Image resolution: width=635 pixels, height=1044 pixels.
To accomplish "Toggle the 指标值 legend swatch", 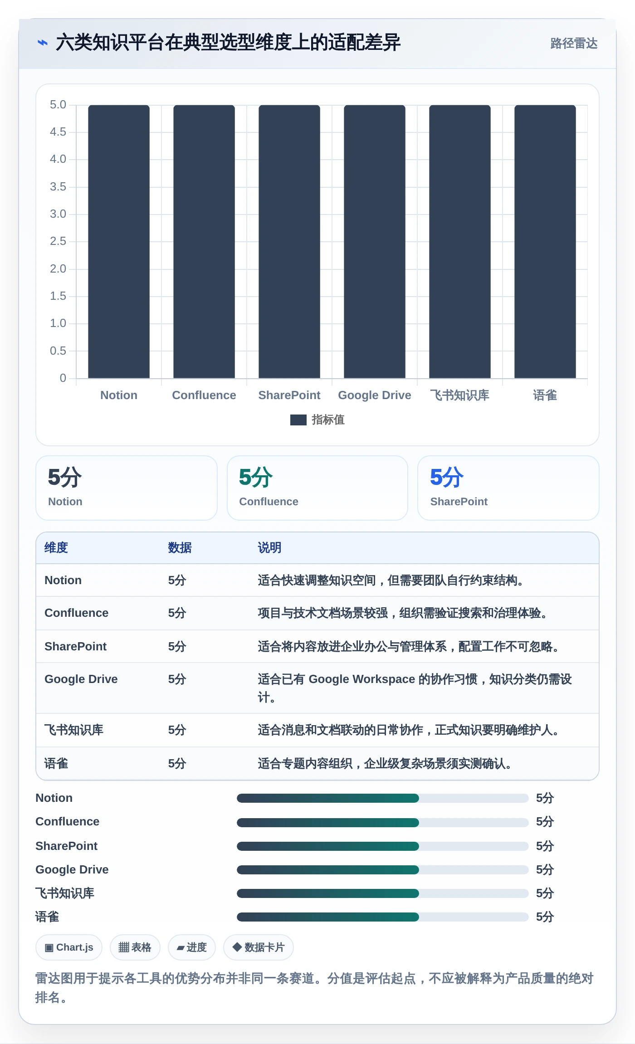I will tap(298, 420).
